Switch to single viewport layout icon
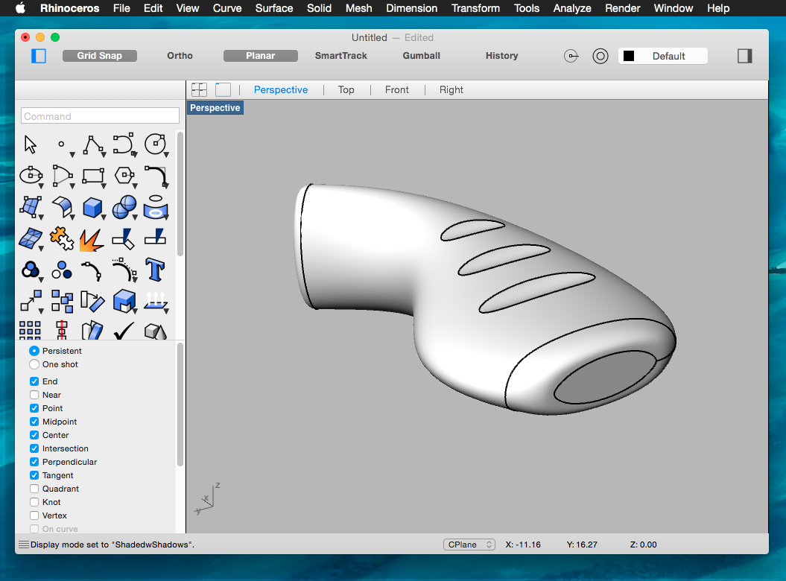Image resolution: width=786 pixels, height=581 pixels. pyautogui.click(x=223, y=89)
